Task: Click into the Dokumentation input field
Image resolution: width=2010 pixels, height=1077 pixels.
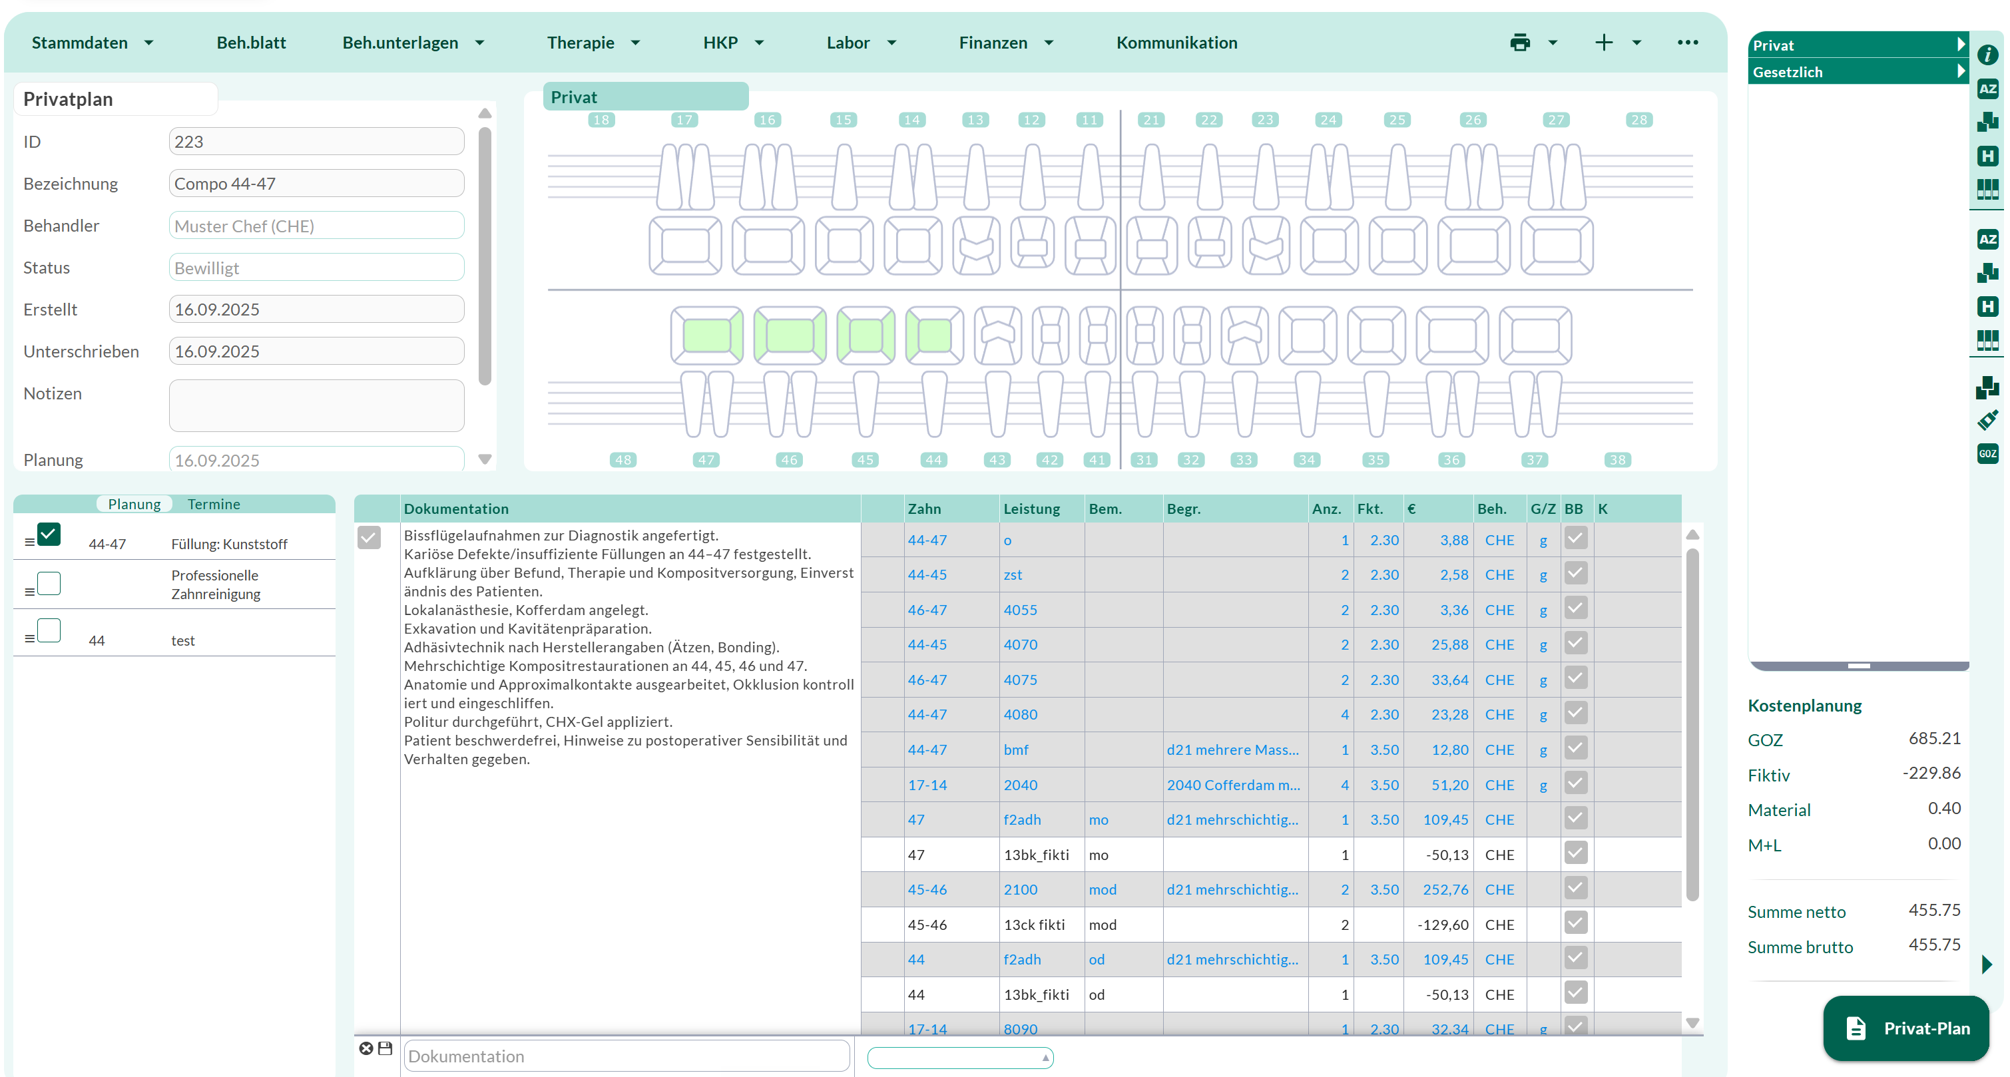Action: 627,1056
